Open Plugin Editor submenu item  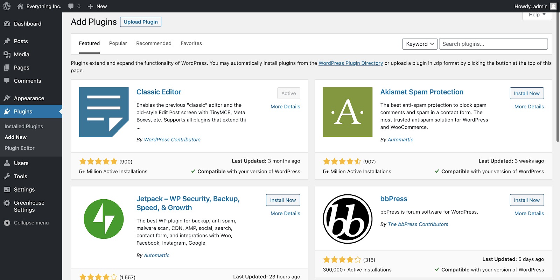(x=20, y=148)
